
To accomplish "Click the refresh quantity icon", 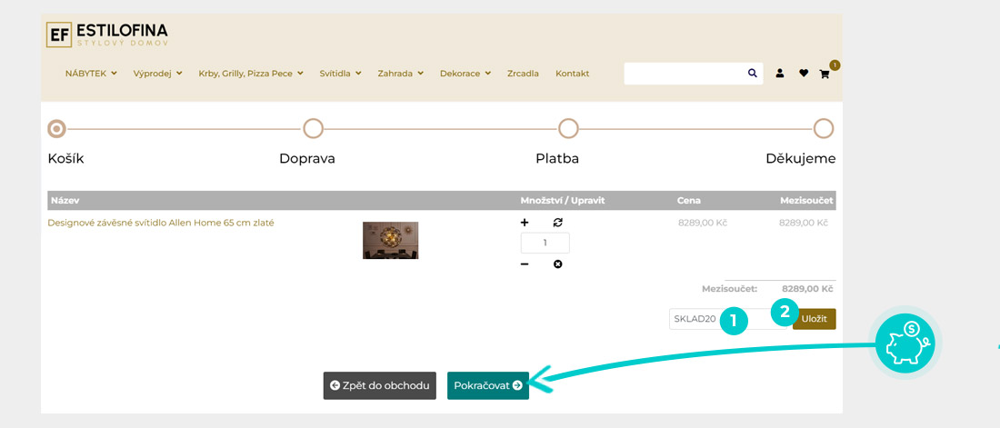I will click(557, 223).
